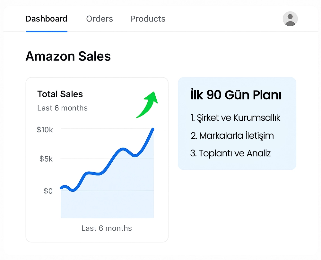This screenshot has width=321, height=260.
Task: Select the Total Sales card title
Action: (60, 94)
